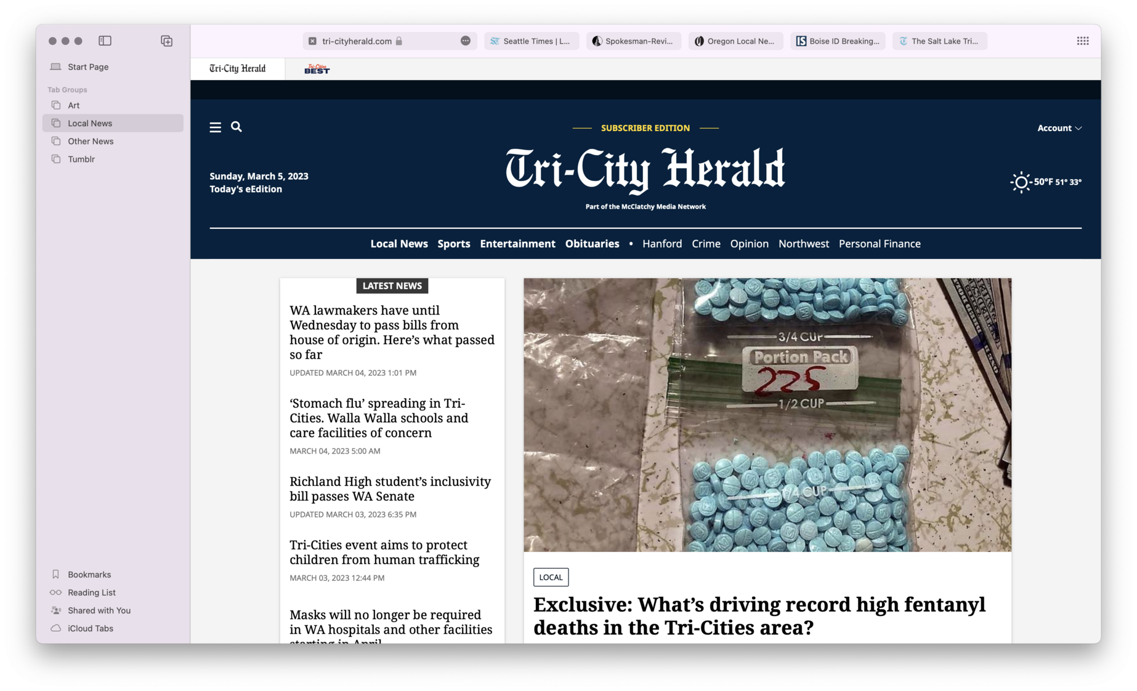Expand the Account dropdown
This screenshot has height=691, width=1137.
[x=1059, y=128]
